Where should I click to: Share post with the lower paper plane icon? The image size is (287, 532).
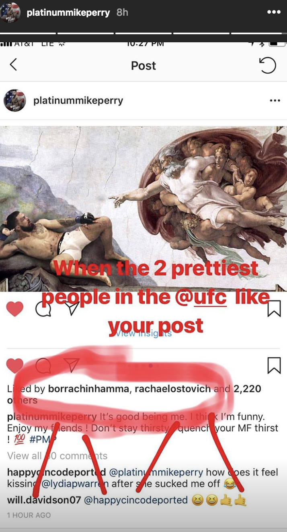(x=72, y=365)
